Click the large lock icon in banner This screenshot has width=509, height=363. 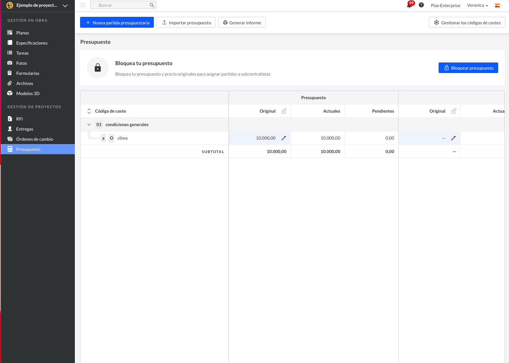[98, 68]
